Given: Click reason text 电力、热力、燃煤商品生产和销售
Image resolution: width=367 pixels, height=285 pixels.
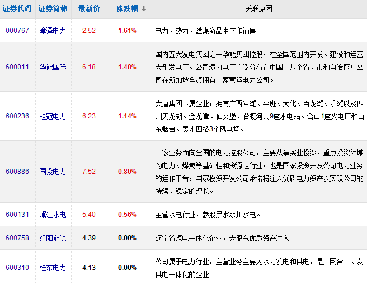Looking at the screenshot, I should click(x=205, y=31).
